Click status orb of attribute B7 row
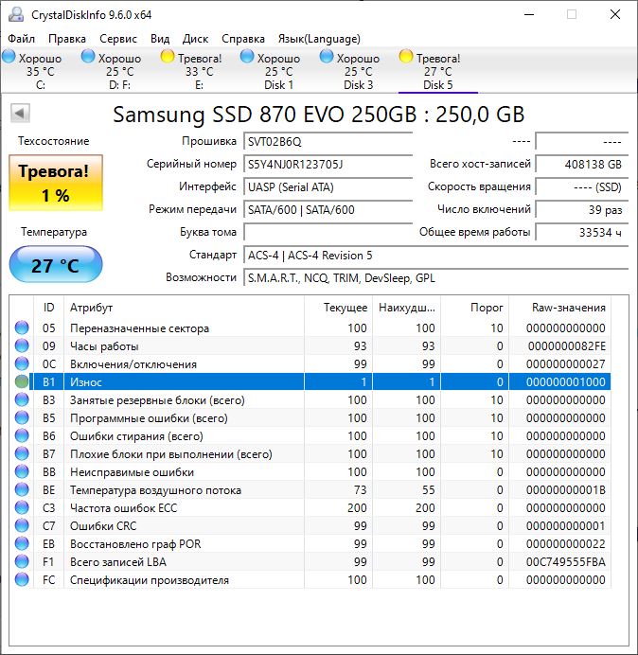Viewport: 638px width, 655px height. [x=22, y=453]
